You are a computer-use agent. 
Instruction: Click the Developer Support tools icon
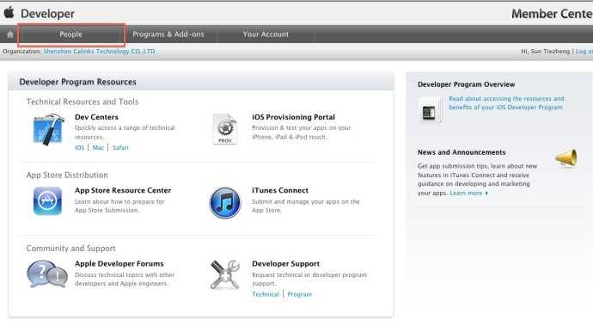tap(225, 275)
